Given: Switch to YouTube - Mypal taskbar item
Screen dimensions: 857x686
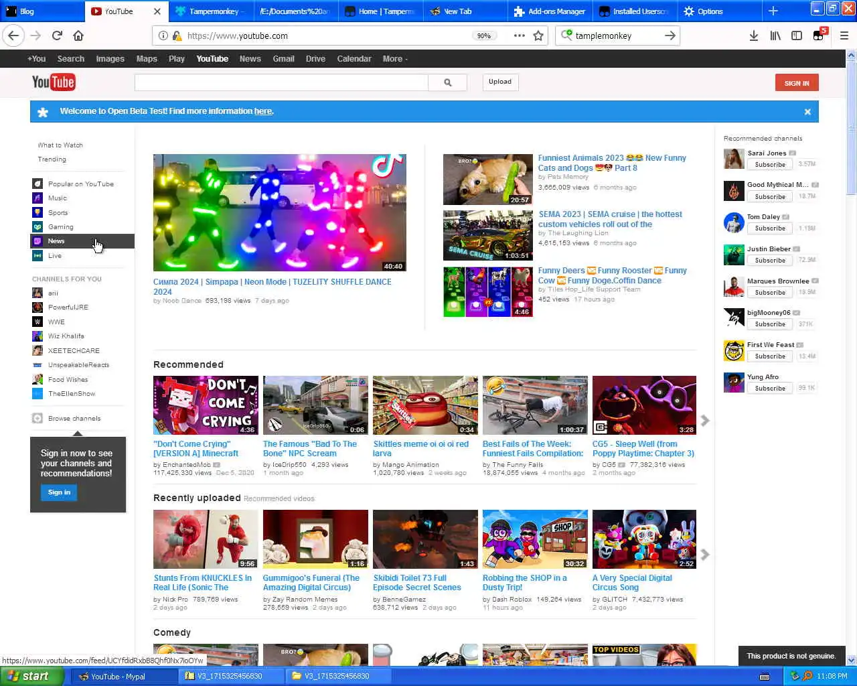Looking at the screenshot, I should click(x=123, y=676).
